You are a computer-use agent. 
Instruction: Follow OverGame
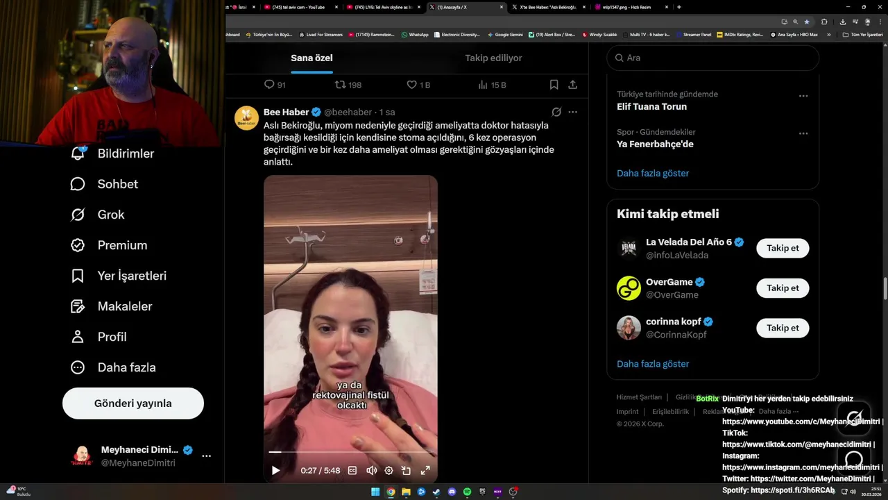(783, 288)
